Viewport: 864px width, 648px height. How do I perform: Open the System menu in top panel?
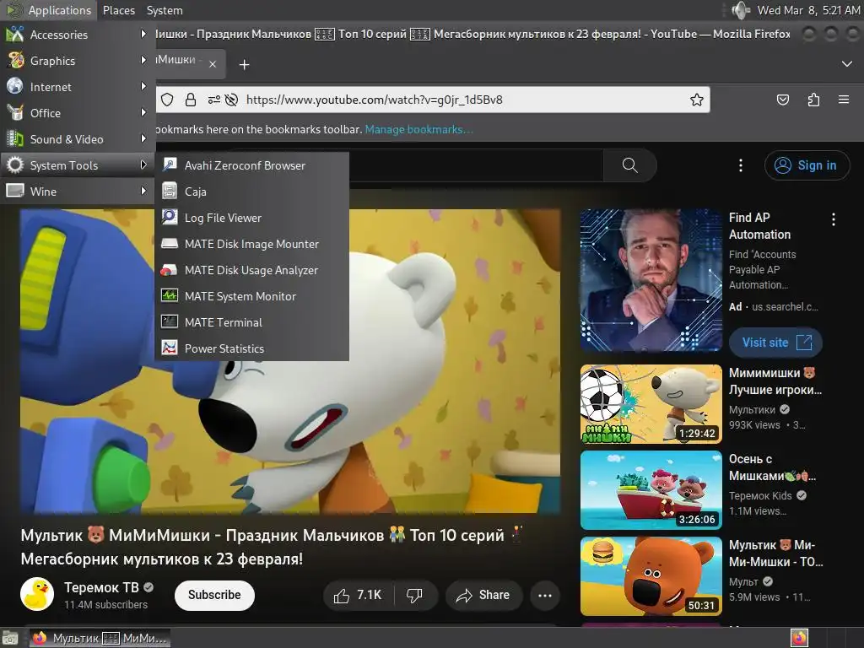coord(165,10)
